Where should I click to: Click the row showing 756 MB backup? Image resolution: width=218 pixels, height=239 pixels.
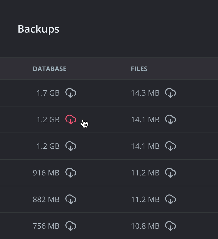[x=109, y=226]
